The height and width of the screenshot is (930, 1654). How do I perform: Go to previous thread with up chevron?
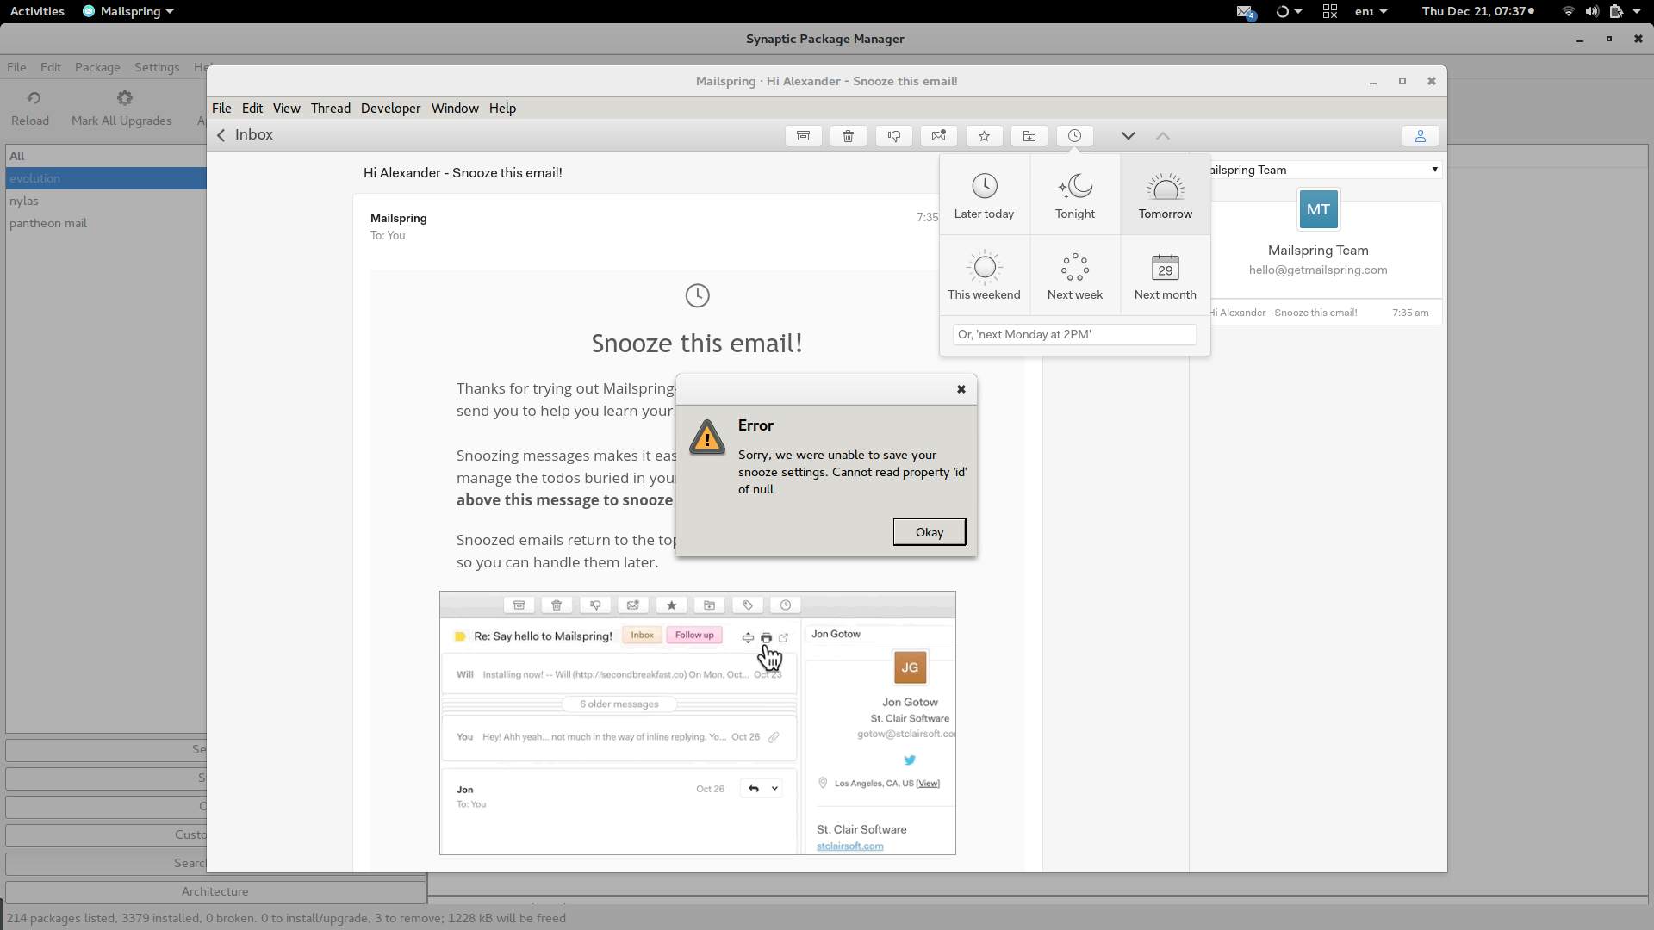1163,136
